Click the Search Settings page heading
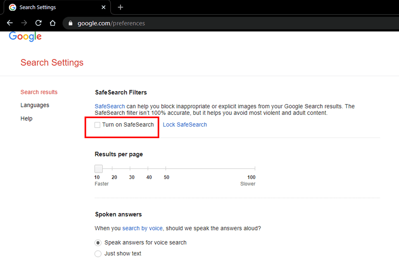The width and height of the screenshot is (399, 268). pos(52,63)
